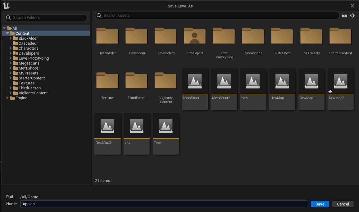Image resolution: width=359 pixels, height=212 pixels.
Task: Expand the ThirdPerson tree node
Action: [11, 88]
